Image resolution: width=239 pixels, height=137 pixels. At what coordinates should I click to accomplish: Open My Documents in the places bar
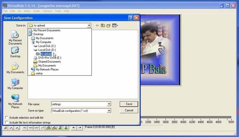tap(15, 68)
